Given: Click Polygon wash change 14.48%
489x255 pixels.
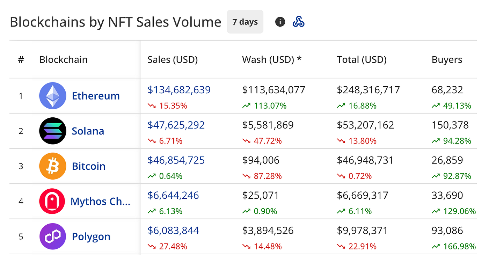Looking at the screenshot, I should 262,247.
